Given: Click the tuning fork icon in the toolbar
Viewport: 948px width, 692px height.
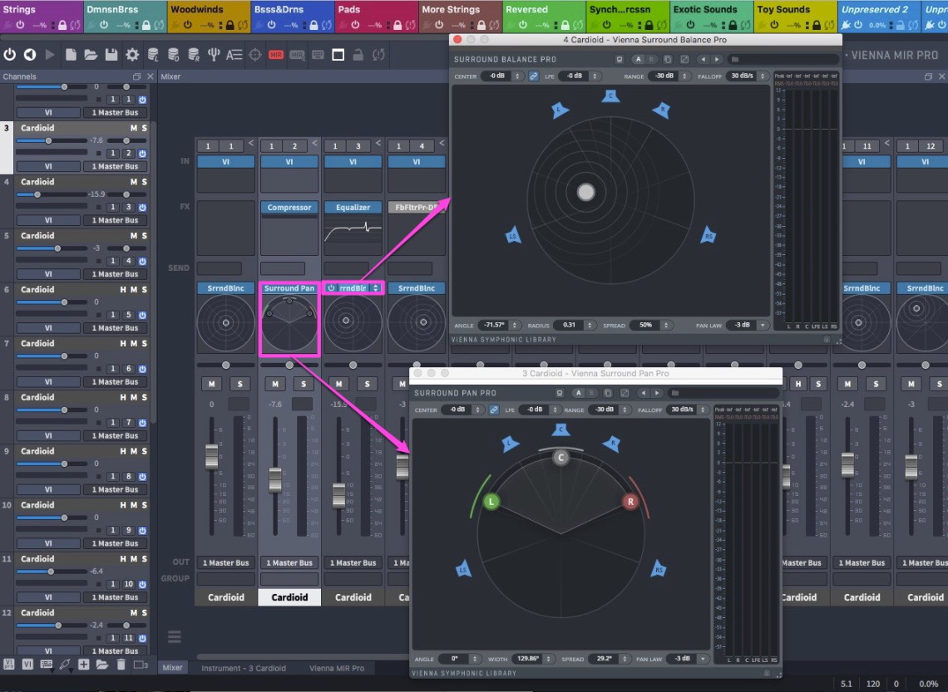Looking at the screenshot, I should [x=214, y=55].
